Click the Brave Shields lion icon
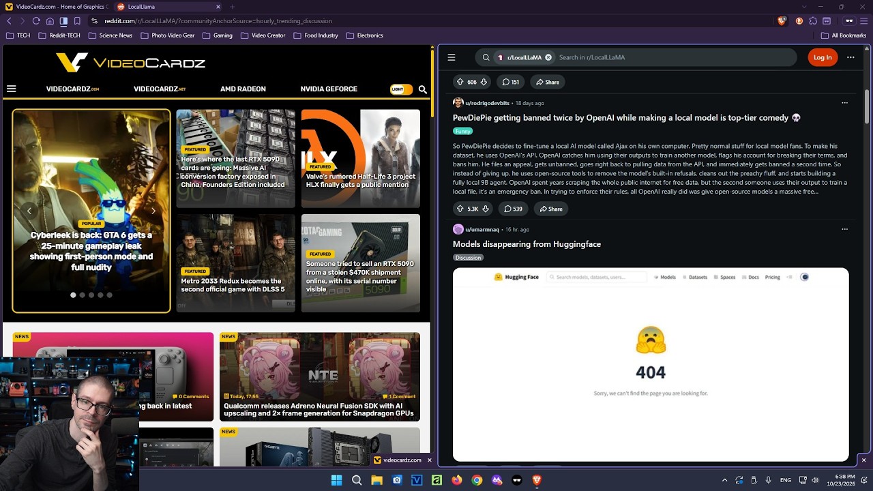The width and height of the screenshot is (873, 491). click(782, 21)
